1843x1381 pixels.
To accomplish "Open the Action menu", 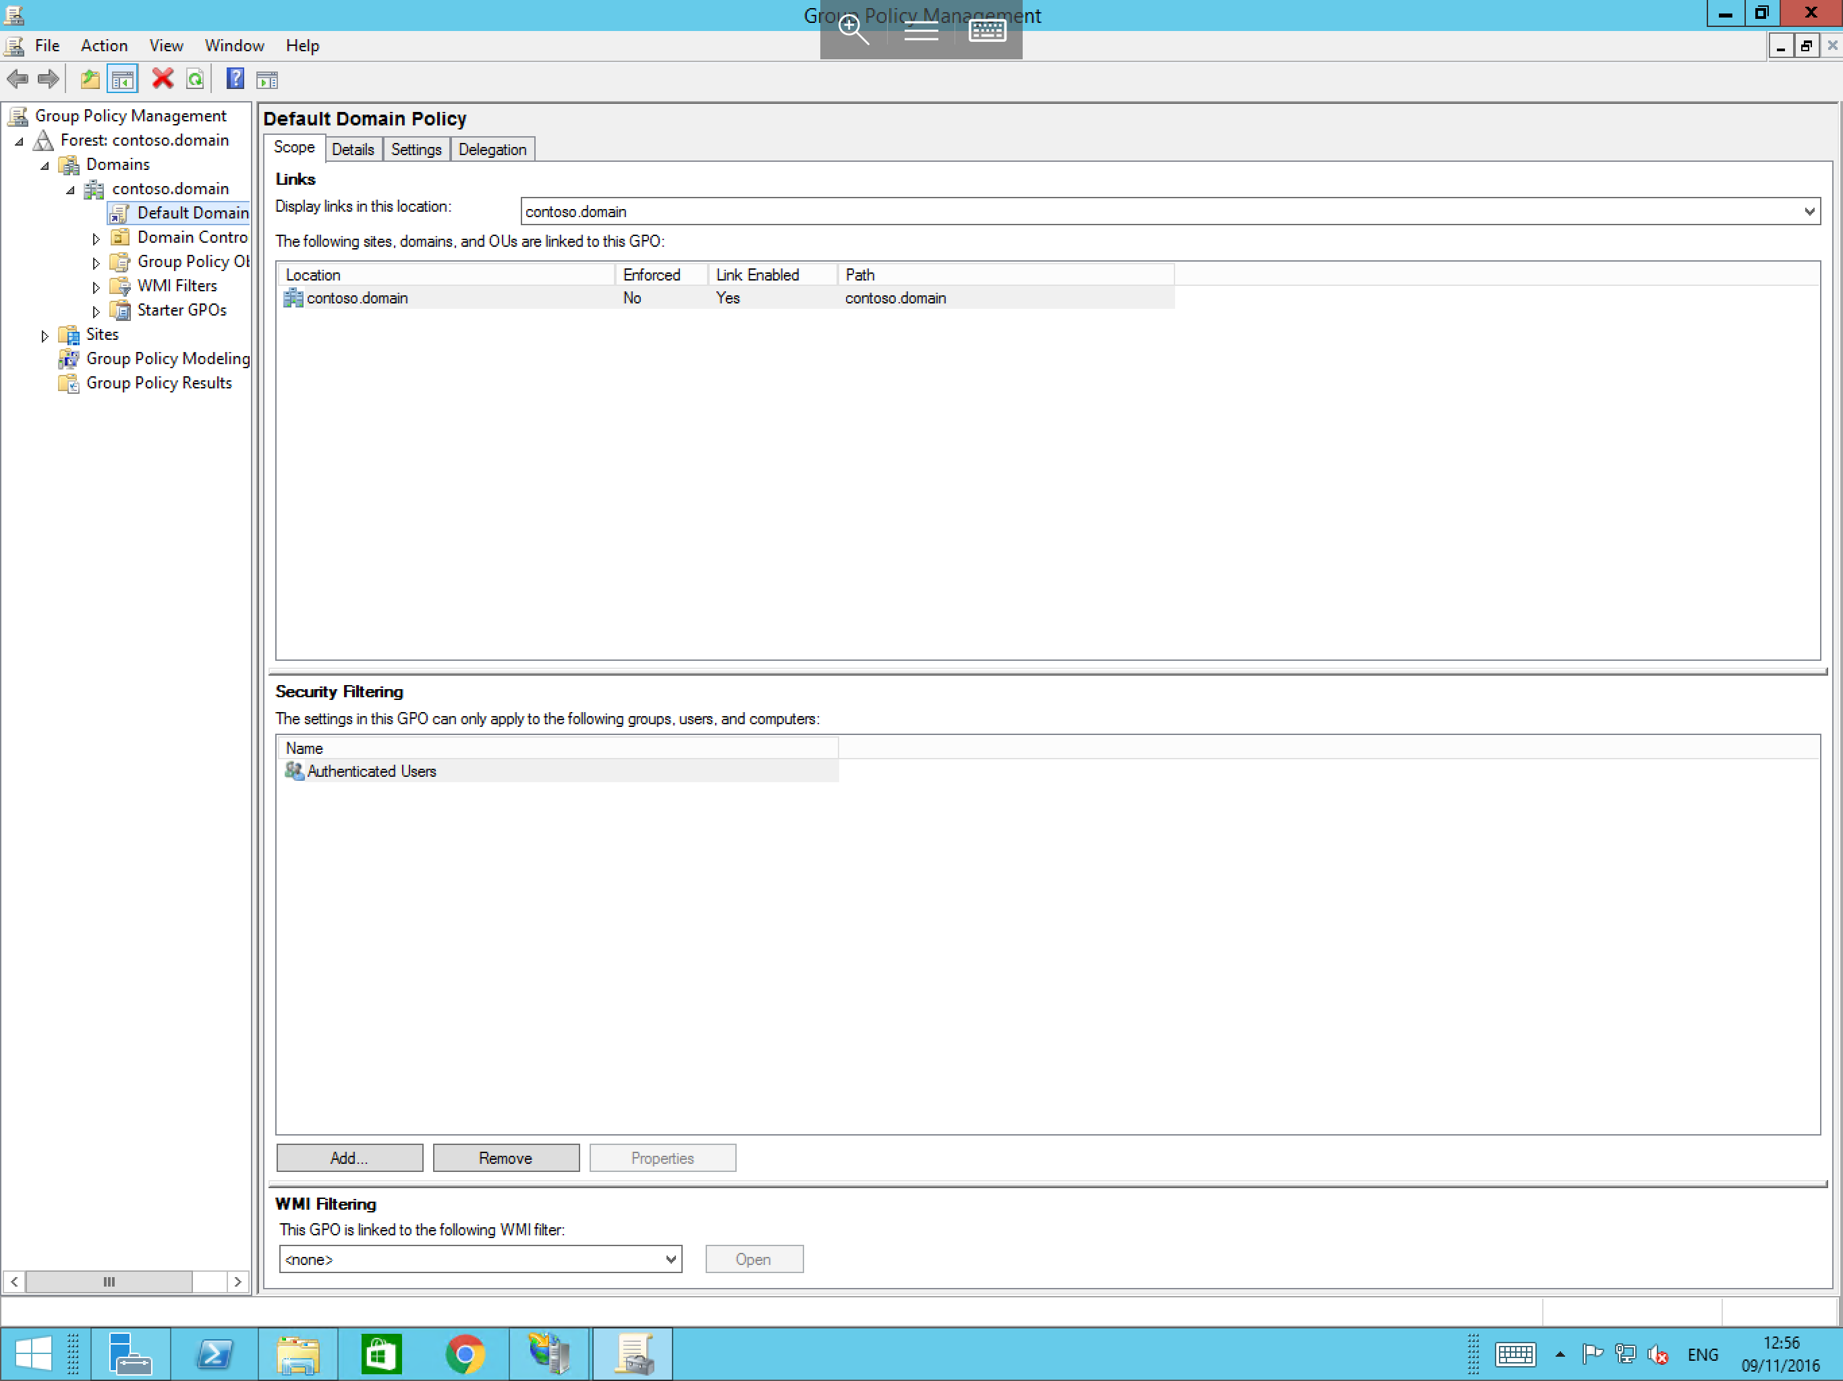I will click(x=104, y=46).
